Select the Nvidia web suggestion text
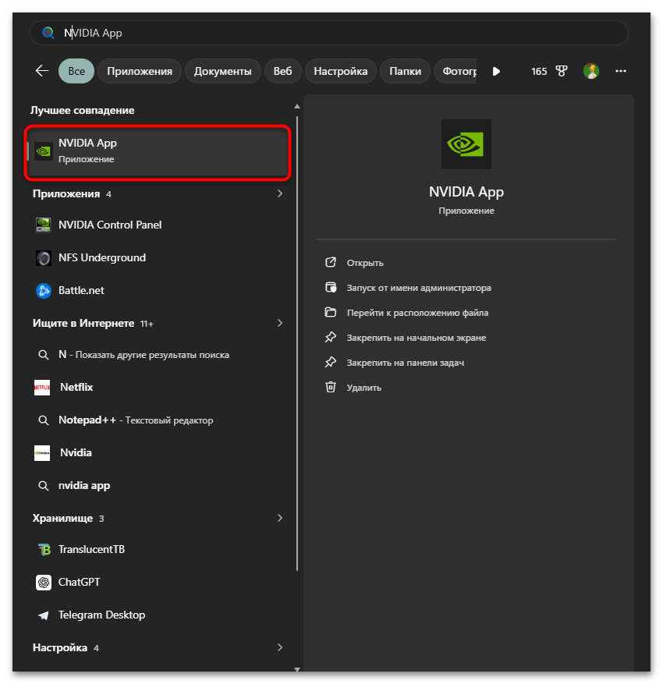This screenshot has height=684, width=663. click(76, 453)
